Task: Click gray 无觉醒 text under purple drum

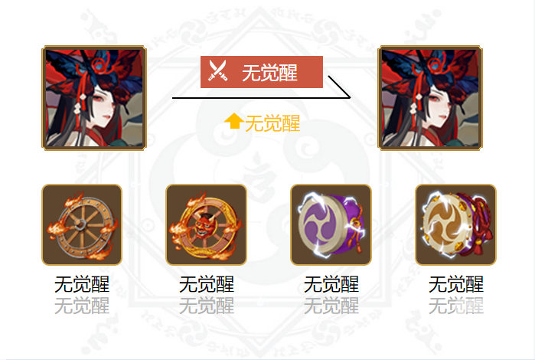Action: tap(331, 306)
